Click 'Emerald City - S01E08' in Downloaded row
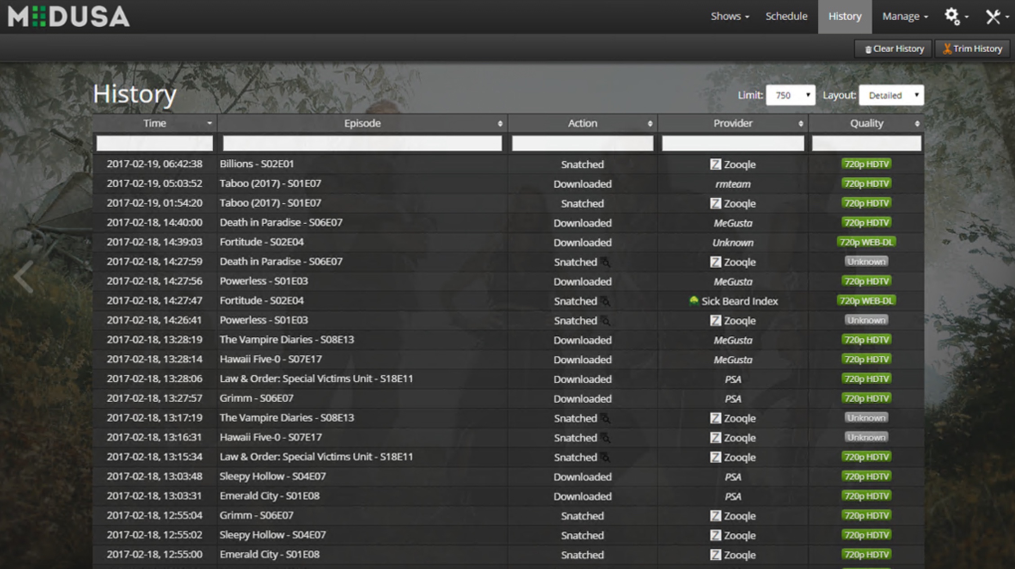This screenshot has width=1015, height=569. point(269,496)
